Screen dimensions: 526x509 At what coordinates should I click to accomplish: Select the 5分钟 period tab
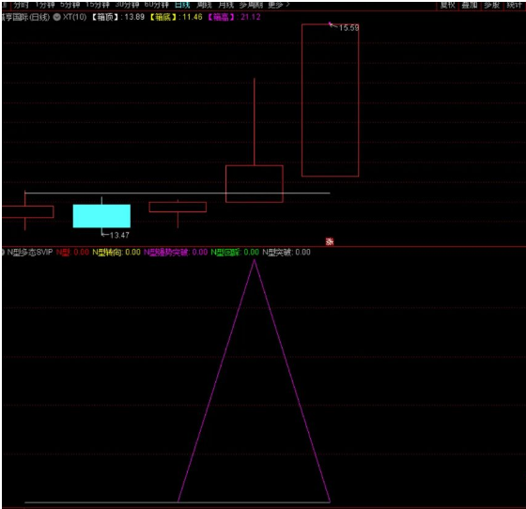[x=70, y=5]
